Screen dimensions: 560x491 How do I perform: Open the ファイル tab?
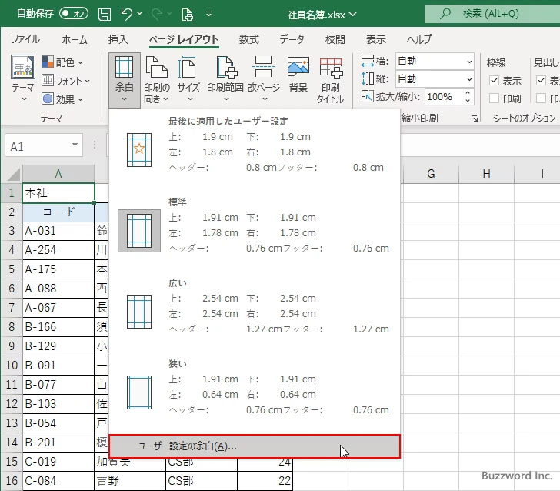click(x=25, y=39)
